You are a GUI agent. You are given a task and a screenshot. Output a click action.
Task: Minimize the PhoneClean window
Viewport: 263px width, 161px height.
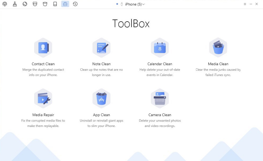[251, 4]
